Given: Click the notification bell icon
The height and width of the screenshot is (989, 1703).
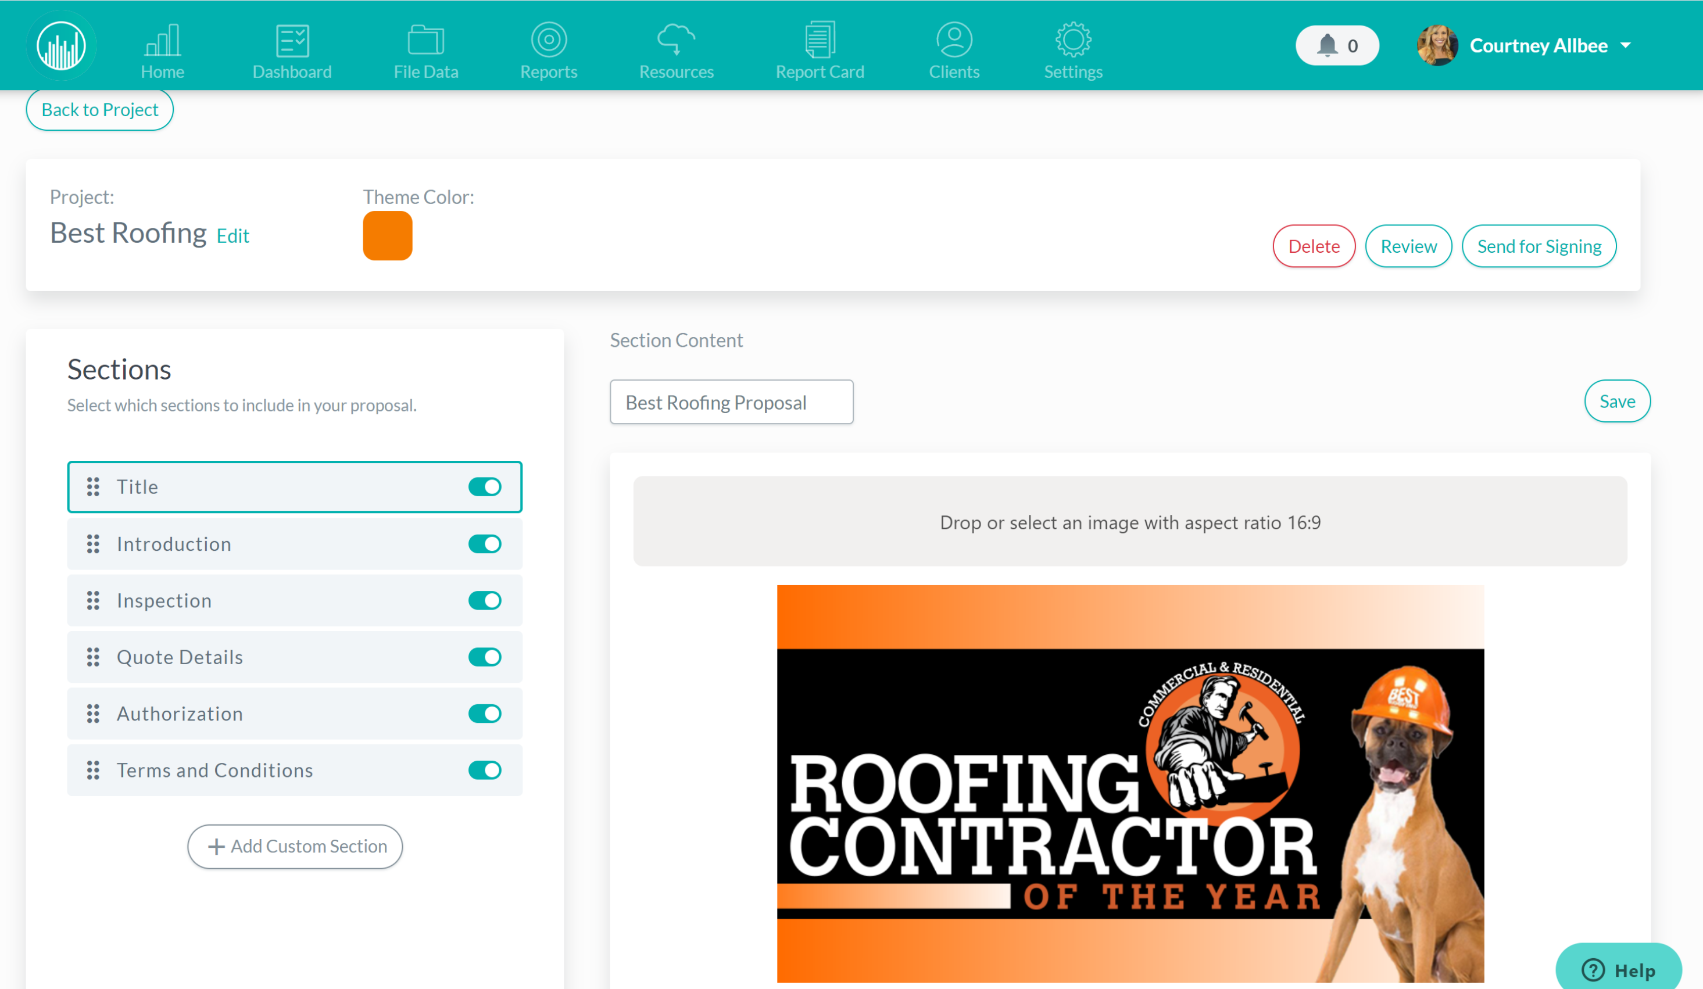Looking at the screenshot, I should [x=1326, y=44].
